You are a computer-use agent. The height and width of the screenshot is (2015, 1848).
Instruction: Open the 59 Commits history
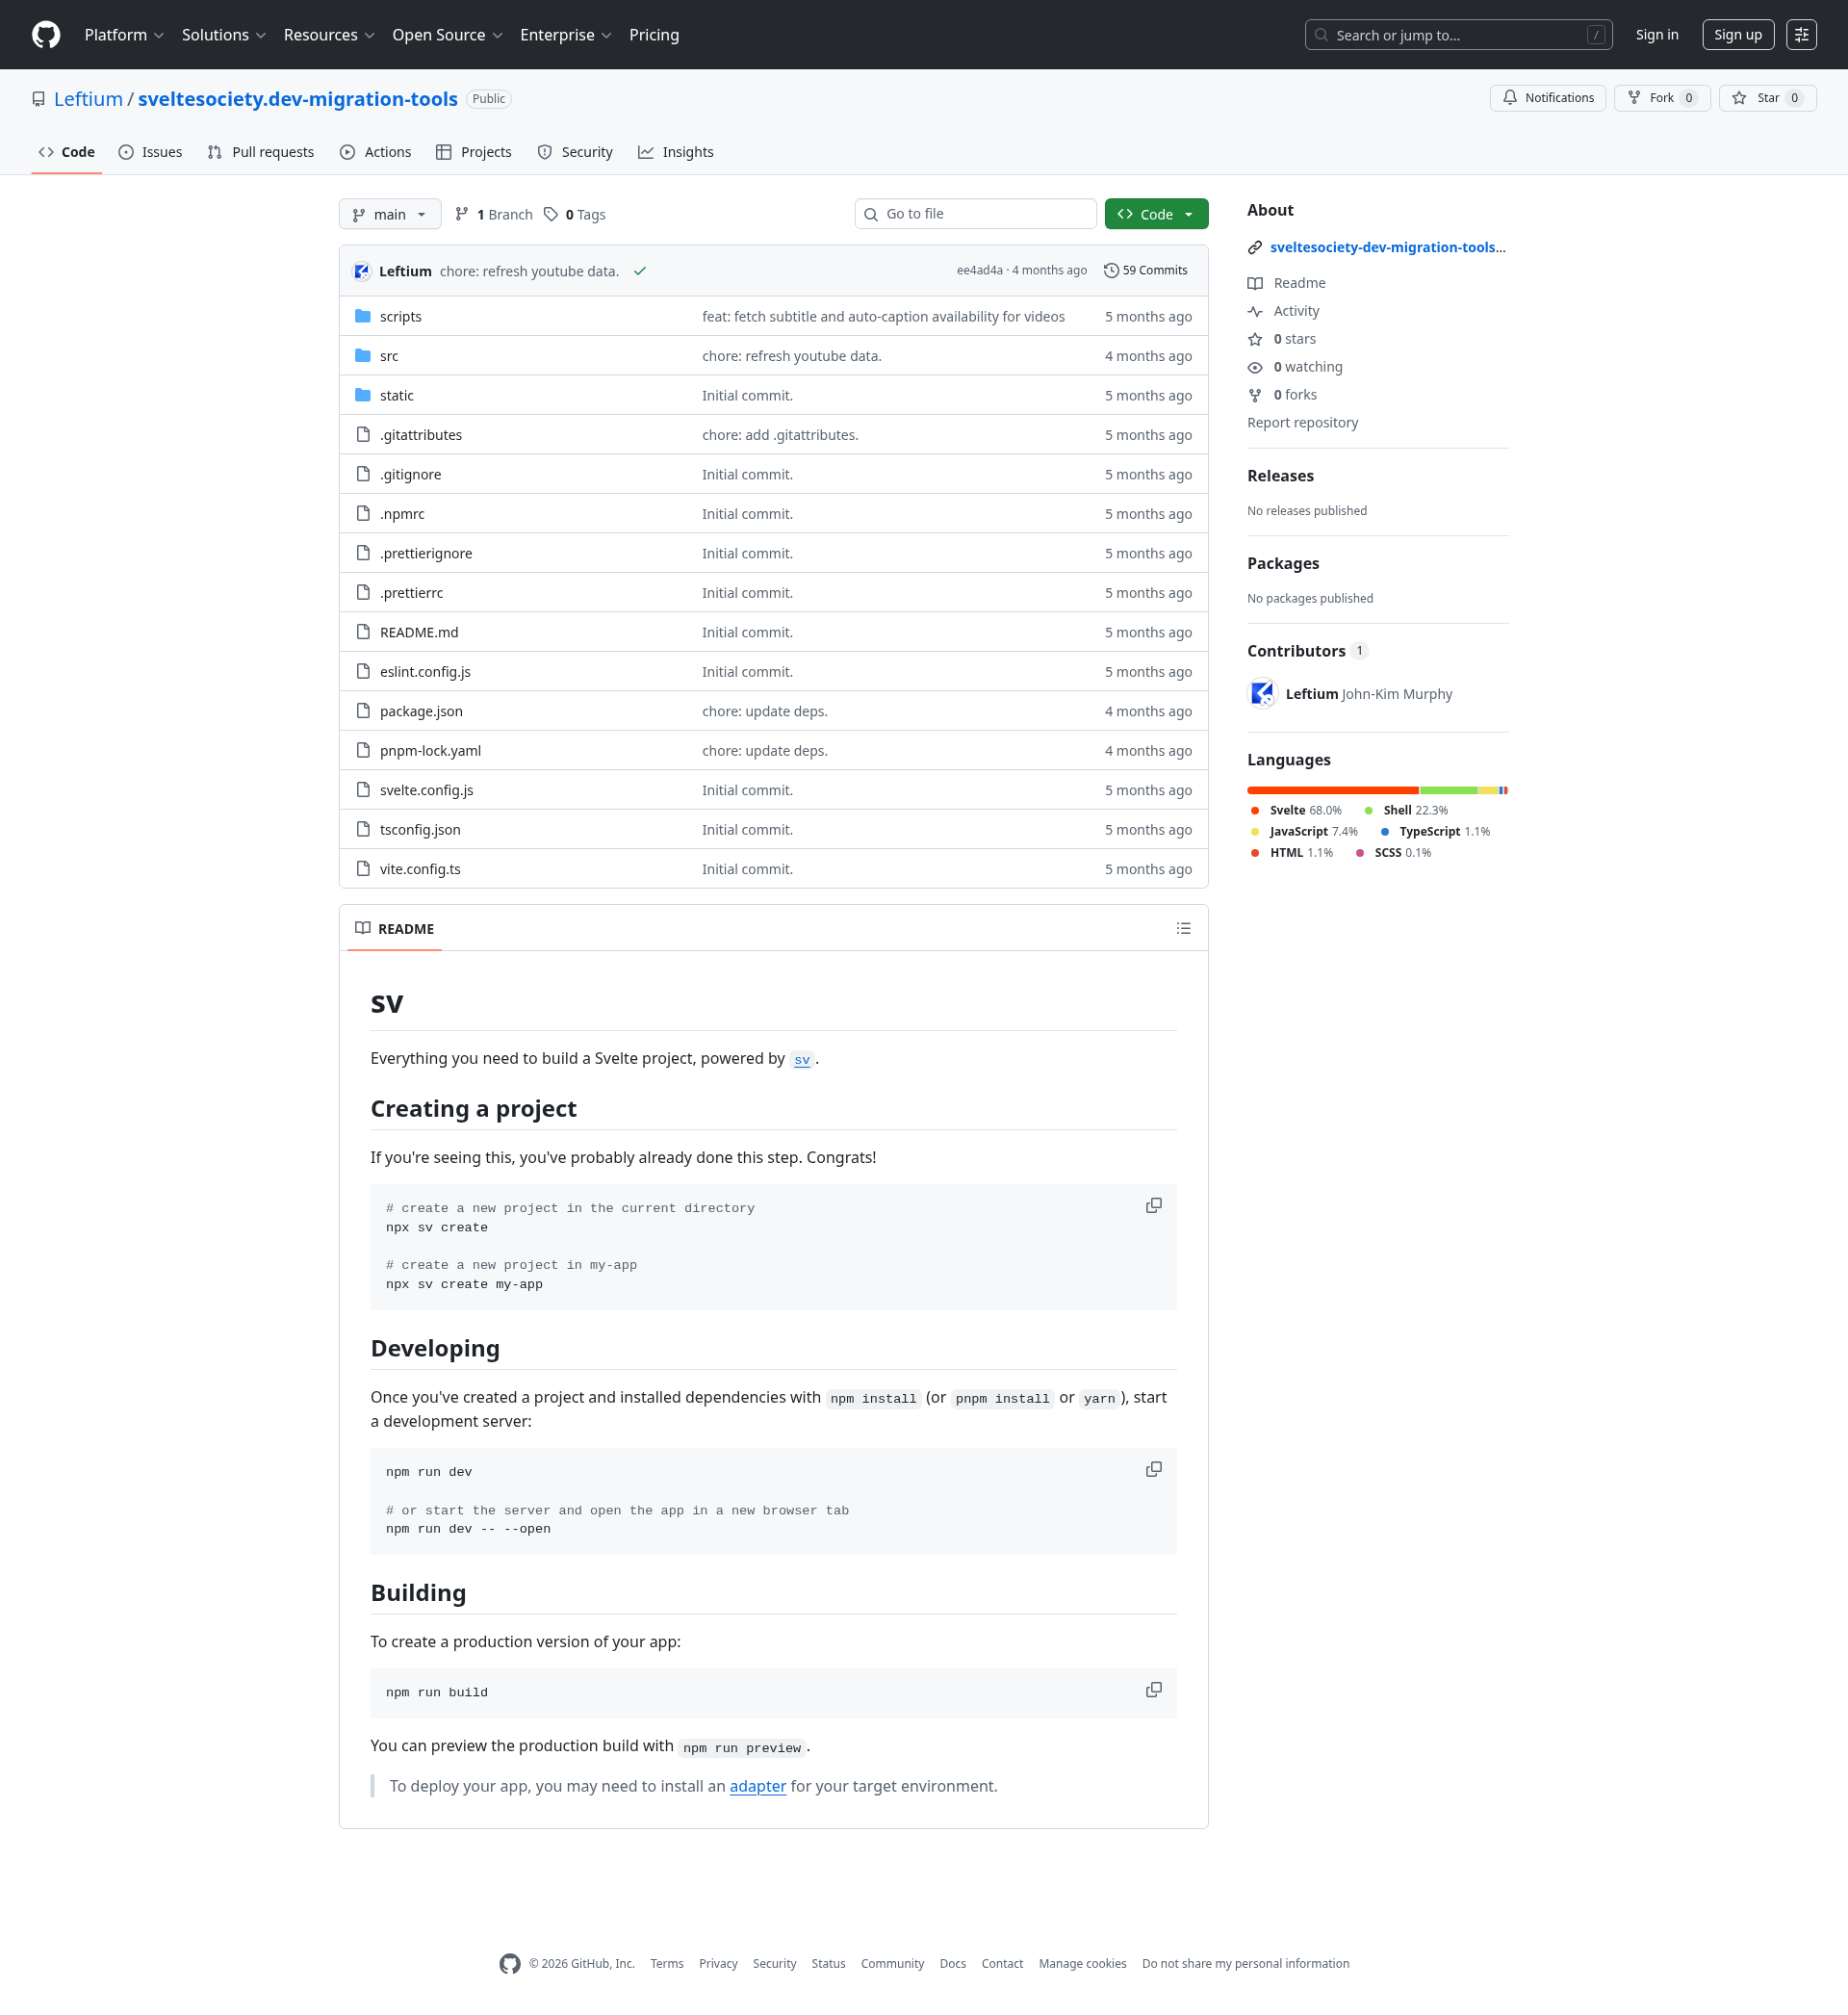coord(1145,271)
